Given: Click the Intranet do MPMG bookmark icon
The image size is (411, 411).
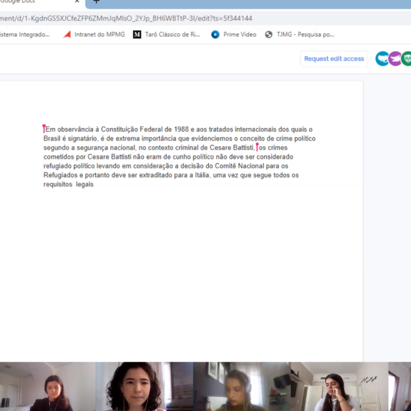Looking at the screenshot, I should click(68, 35).
